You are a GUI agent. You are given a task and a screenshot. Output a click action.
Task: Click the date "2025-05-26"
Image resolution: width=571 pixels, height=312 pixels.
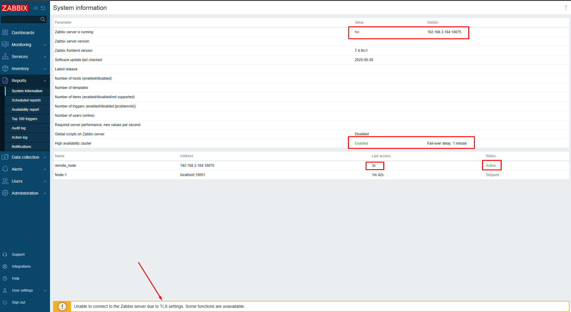(x=364, y=60)
